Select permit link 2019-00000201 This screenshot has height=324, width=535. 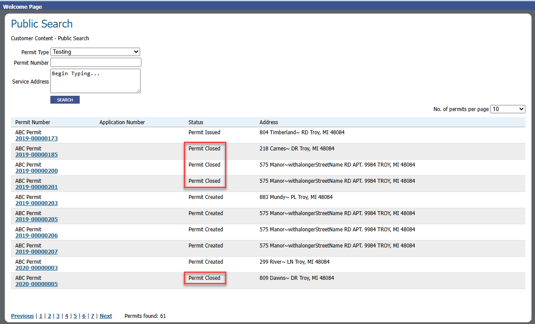coord(36,187)
